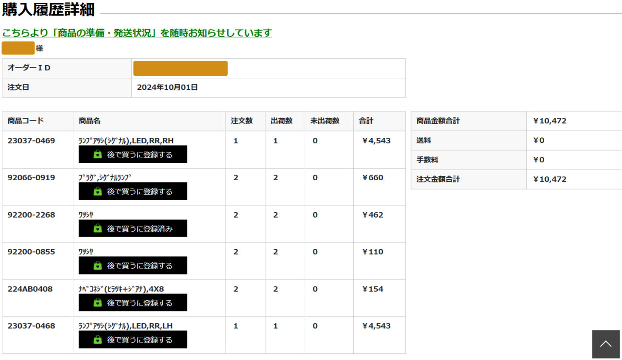
Task: Click the 合計 column header
Action: tap(379, 121)
